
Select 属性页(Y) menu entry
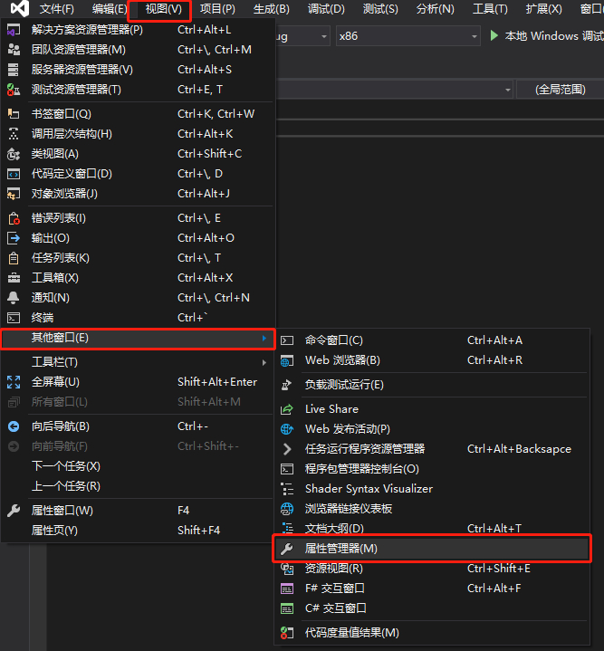point(137,531)
